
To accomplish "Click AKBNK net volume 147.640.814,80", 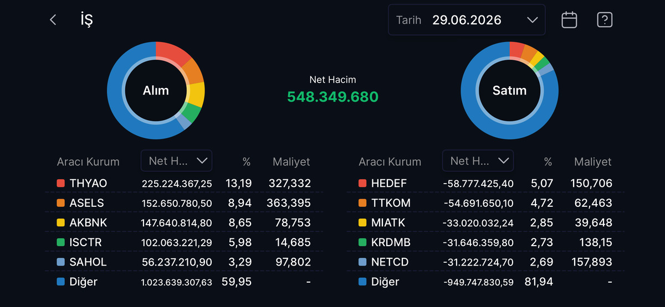I will (177, 223).
